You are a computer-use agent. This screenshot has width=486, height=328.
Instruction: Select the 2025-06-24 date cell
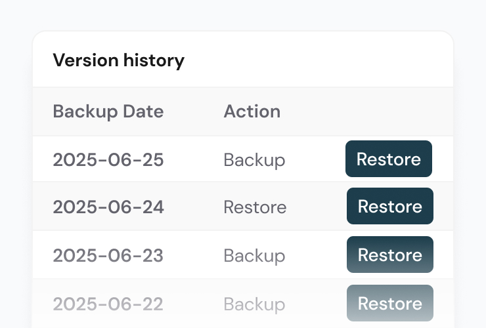click(108, 207)
